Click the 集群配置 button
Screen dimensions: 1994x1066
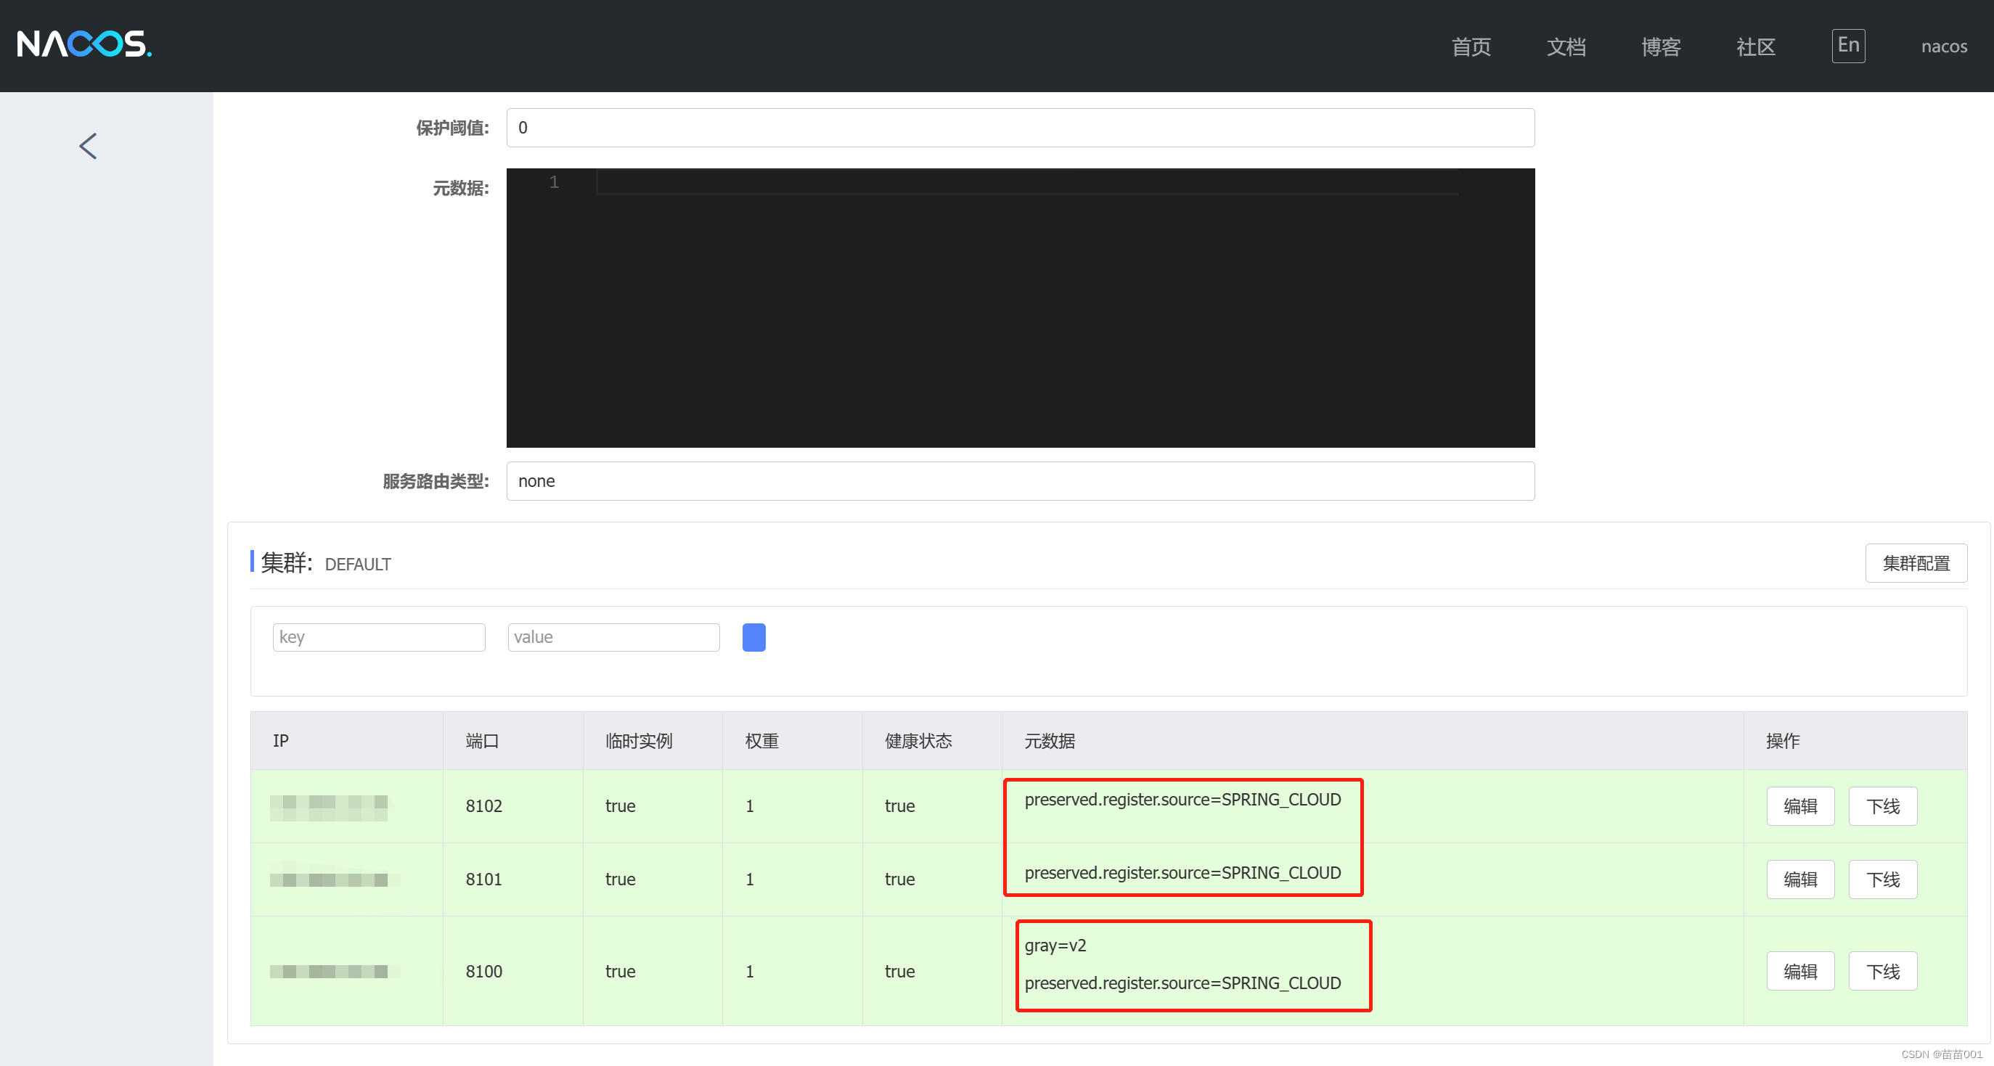(x=1915, y=562)
